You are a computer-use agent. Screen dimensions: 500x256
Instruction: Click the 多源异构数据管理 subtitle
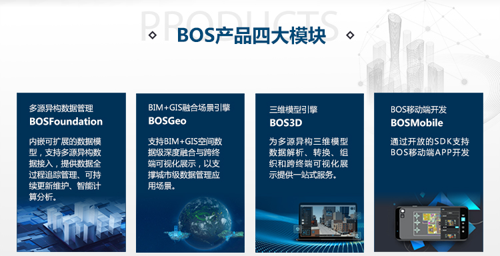[61, 109]
